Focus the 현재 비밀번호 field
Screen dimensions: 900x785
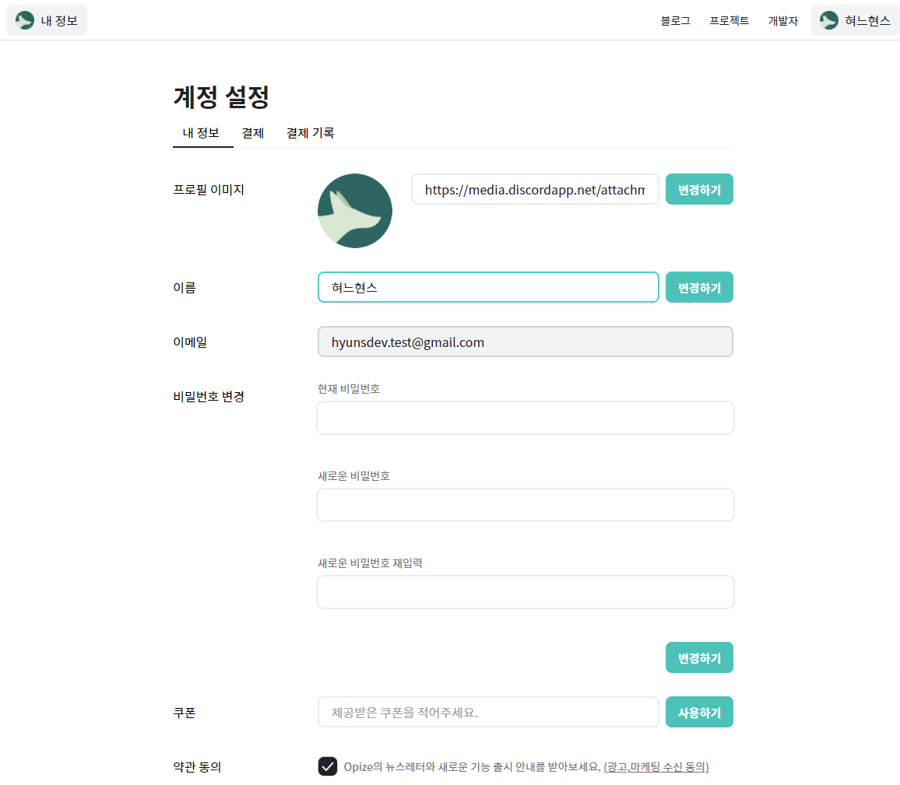coord(526,418)
